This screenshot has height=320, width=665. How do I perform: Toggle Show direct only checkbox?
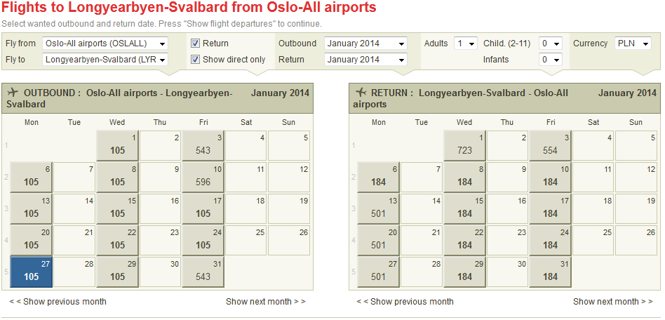195,60
